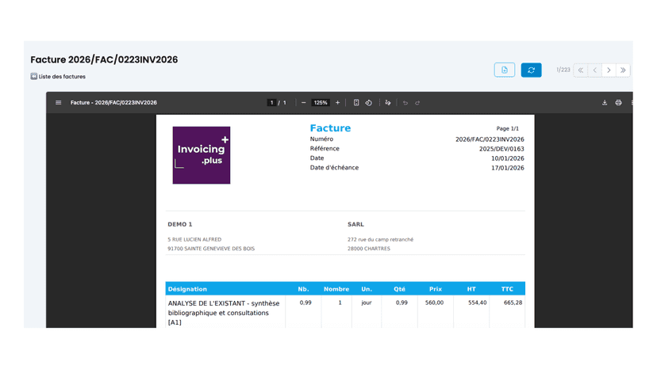The width and height of the screenshot is (657, 369).
Task: Click the draw annotation icon
Action: pos(388,102)
